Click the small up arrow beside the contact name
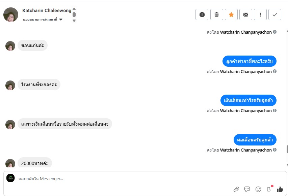The image size is (288, 196). [74, 9]
